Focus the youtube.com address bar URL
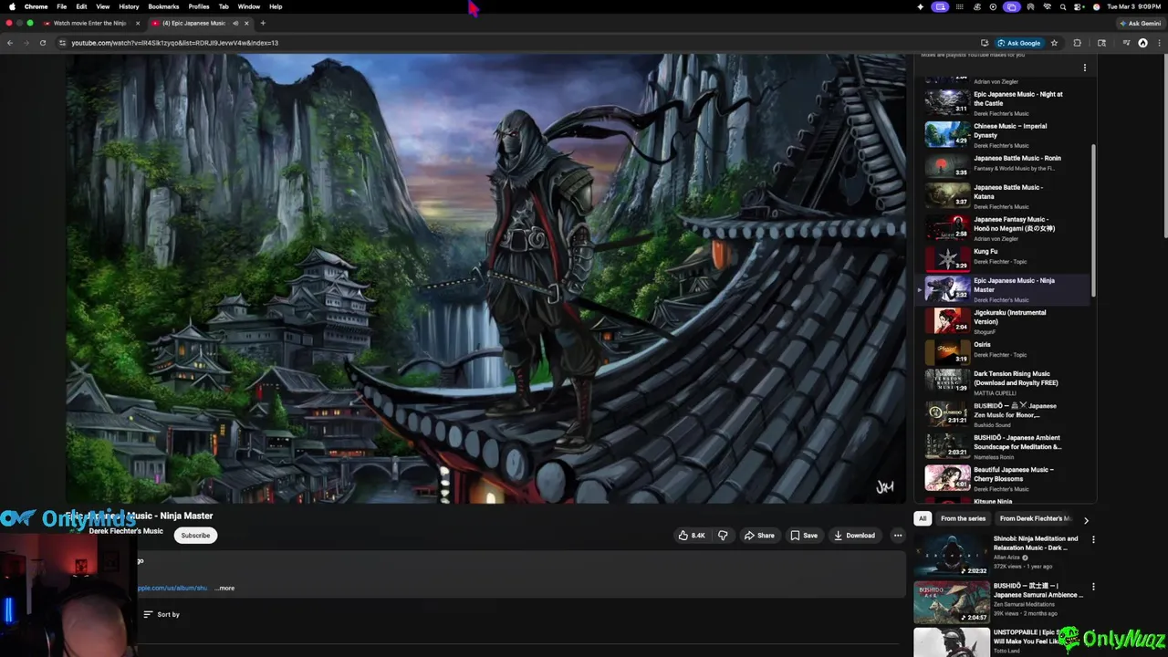The height and width of the screenshot is (657, 1168). click(175, 43)
